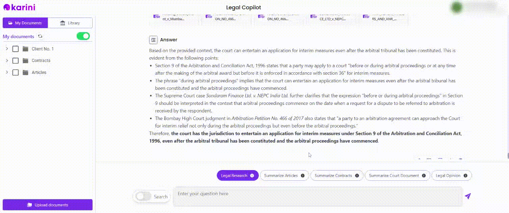Click the info icon on Legal Research
Viewport: 509px width, 213px height.
(252, 176)
